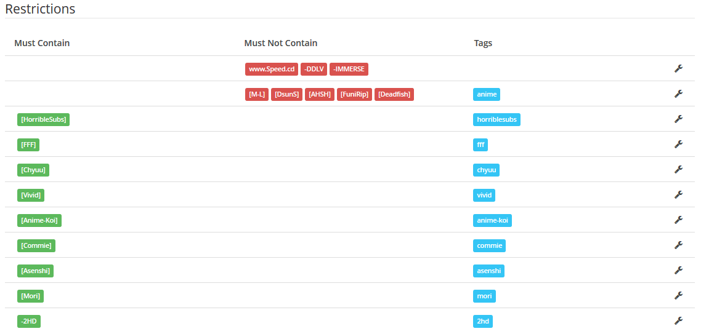701x334 pixels.
Task: Click the [HorribleSubs] must-contain label
Action: 43,119
